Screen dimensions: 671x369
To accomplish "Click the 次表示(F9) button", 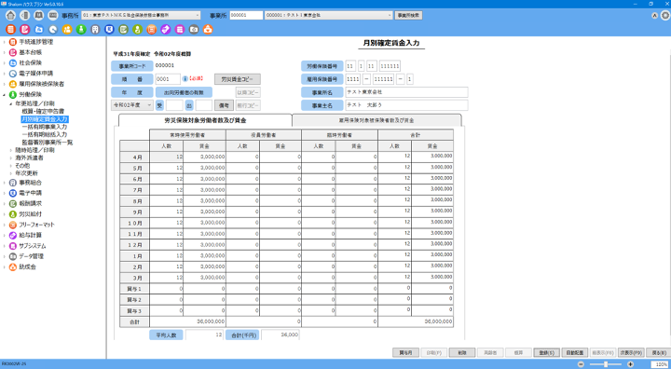I will tap(631, 352).
